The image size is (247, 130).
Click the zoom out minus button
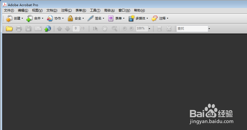[125, 29]
